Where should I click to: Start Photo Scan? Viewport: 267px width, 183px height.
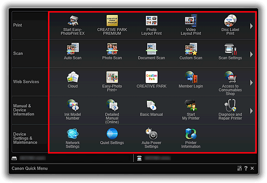coord(112,51)
